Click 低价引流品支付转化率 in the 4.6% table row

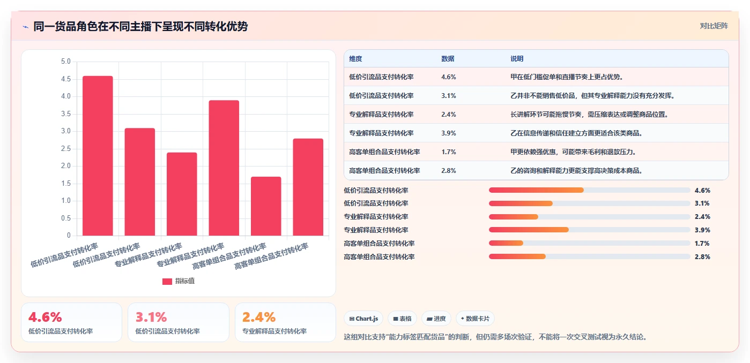point(381,77)
